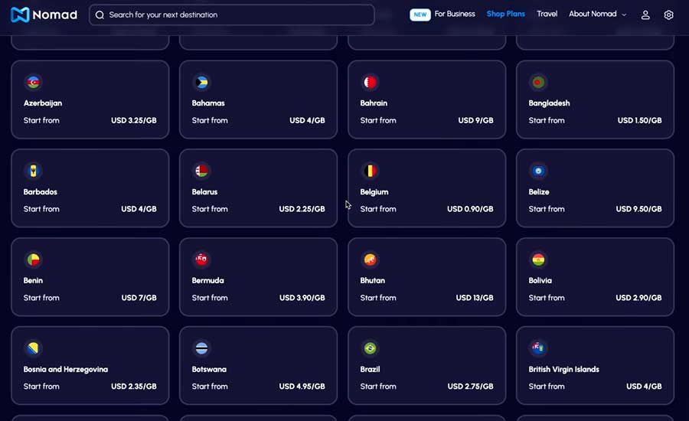Viewport: 689px width, 421px height.
Task: Click the Bermuda flag icon
Action: tap(201, 259)
